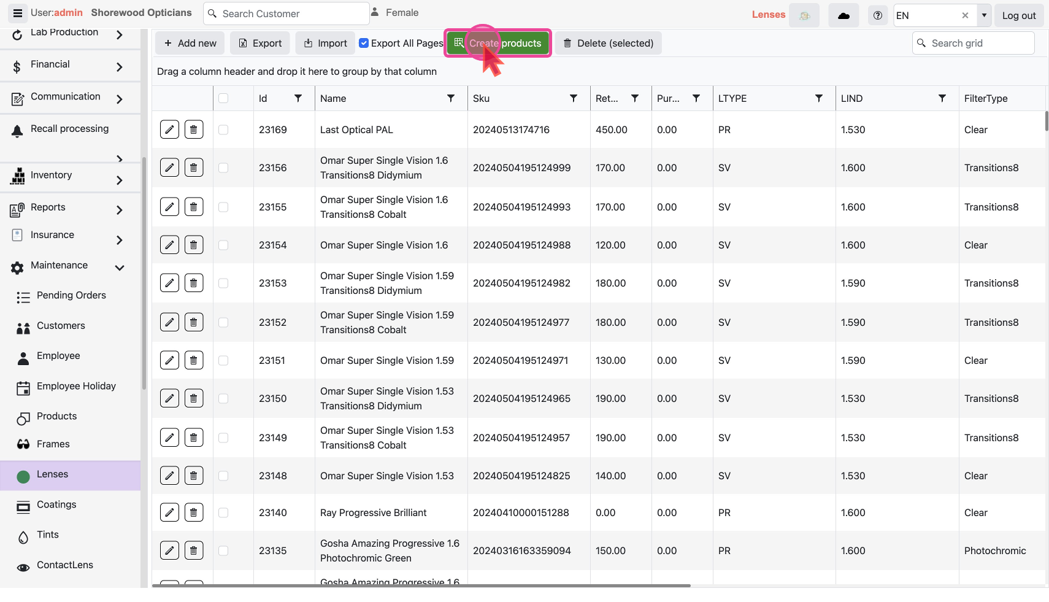Toggle the Export All Pages checkbox
The image size is (1049, 602).
(364, 43)
